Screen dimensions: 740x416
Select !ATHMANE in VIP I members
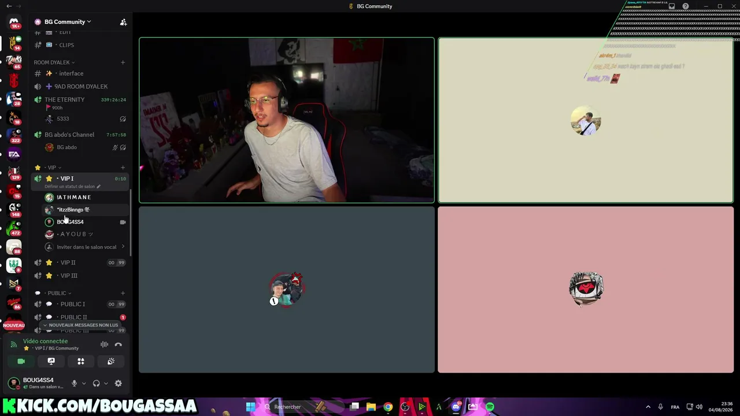[x=86, y=197]
